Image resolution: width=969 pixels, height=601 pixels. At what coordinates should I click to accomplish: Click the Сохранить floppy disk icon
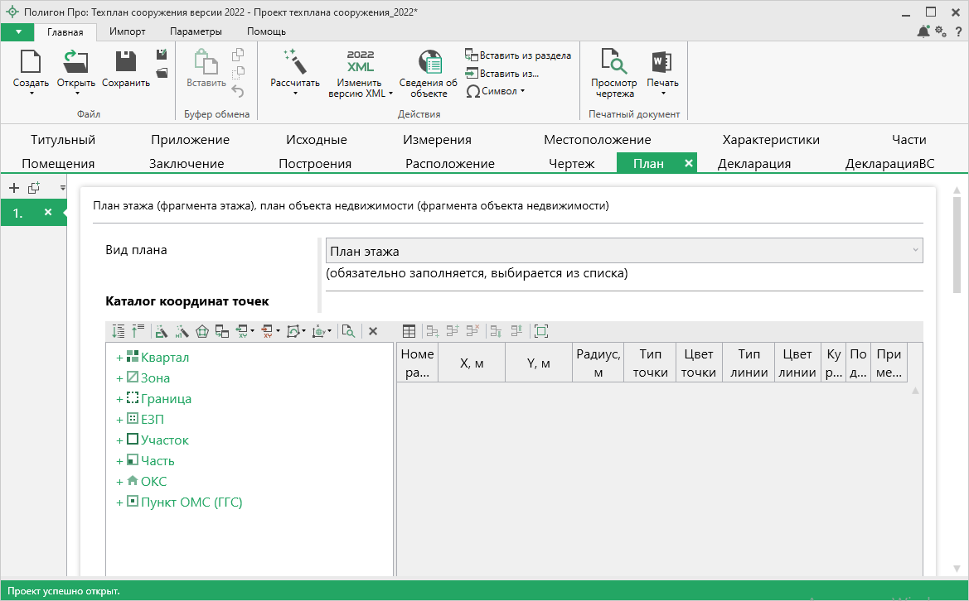[x=125, y=62]
